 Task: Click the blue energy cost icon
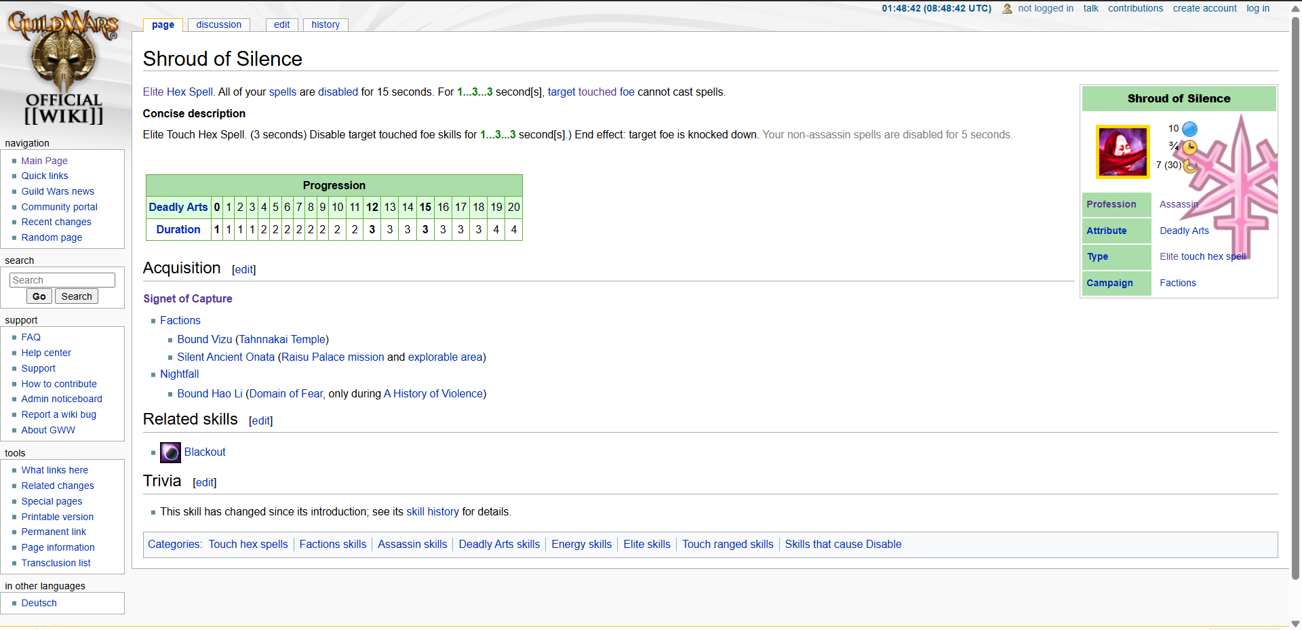coord(1189,129)
